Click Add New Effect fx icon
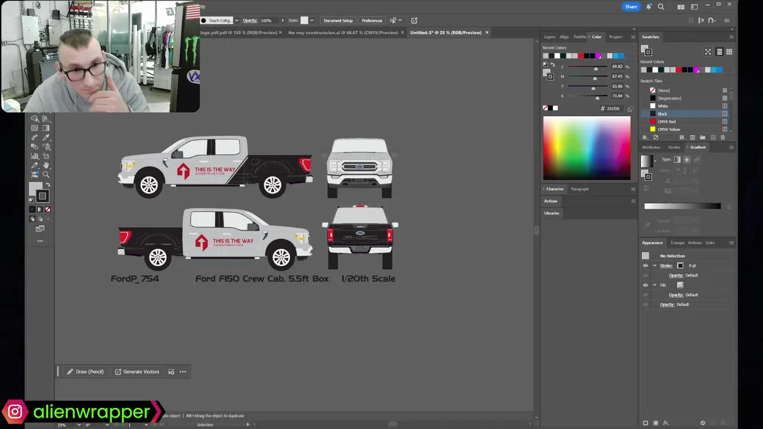Image resolution: width=763 pixels, height=429 pixels. (x=666, y=423)
